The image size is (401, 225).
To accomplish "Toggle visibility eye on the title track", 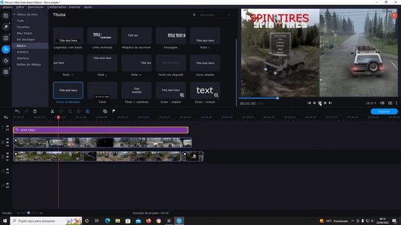I will point(8,126).
